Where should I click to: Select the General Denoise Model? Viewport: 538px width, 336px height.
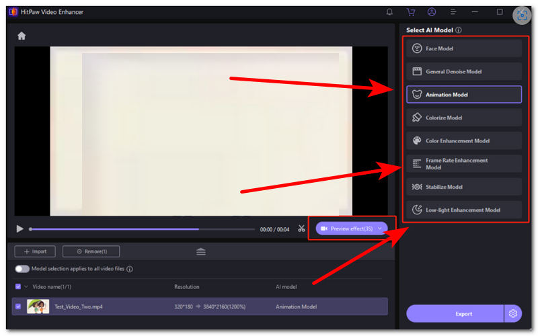point(464,71)
